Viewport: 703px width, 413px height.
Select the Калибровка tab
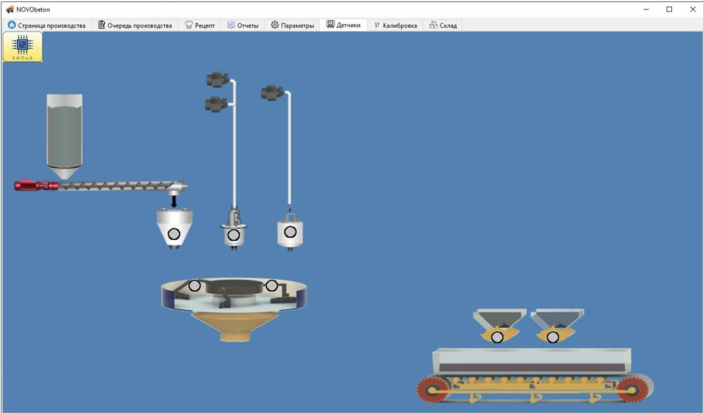(x=395, y=25)
